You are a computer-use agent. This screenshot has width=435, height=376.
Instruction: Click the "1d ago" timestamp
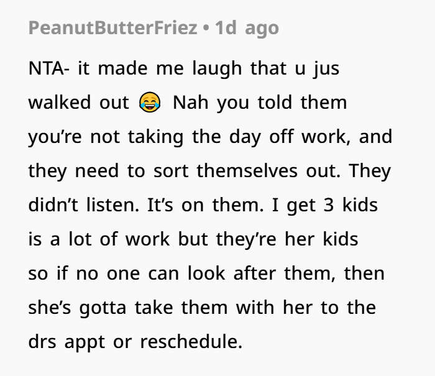[x=247, y=28]
